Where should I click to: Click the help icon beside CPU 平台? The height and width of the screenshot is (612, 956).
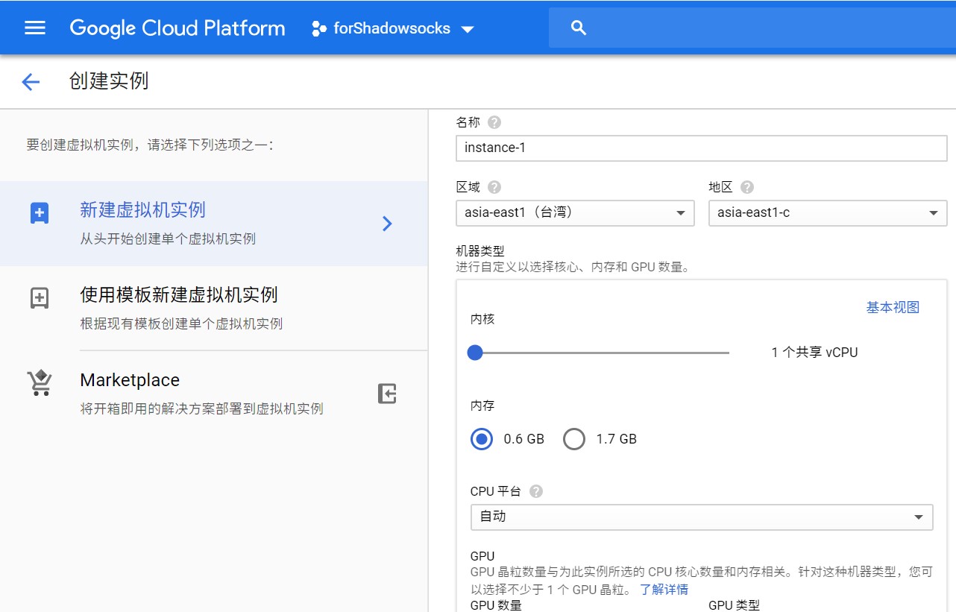(x=535, y=491)
